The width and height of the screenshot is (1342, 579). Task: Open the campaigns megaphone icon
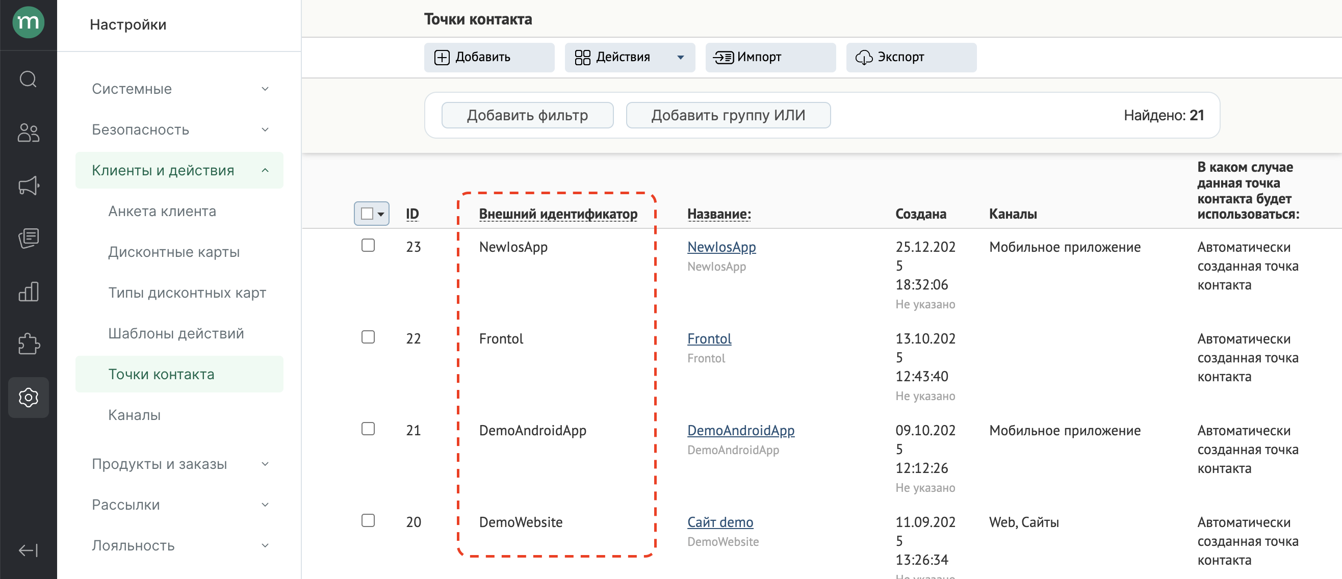coord(28,186)
